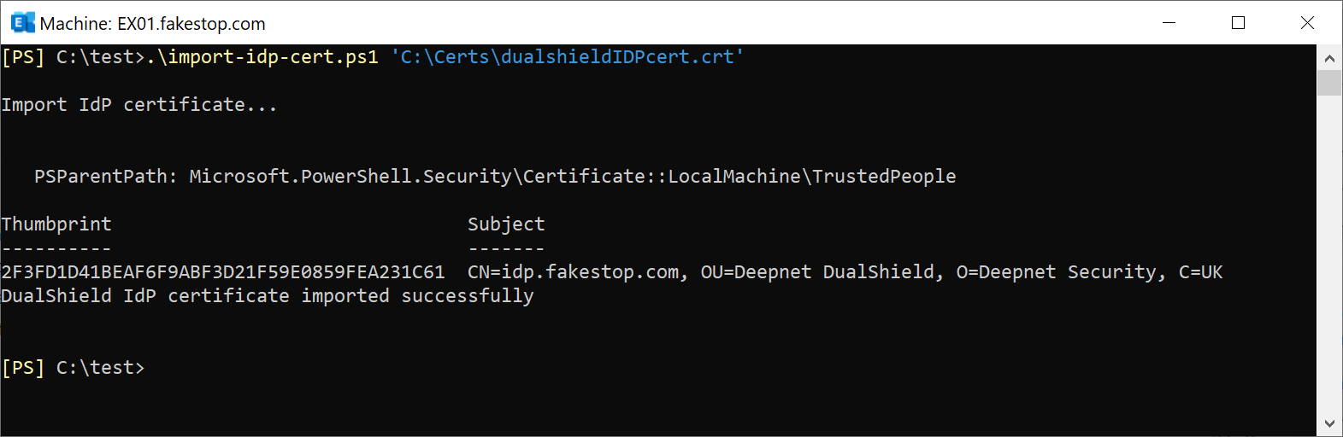Screen dimensions: 1343x437
Task: Click the dualshieldIDPcert.crt path string
Action: point(568,57)
